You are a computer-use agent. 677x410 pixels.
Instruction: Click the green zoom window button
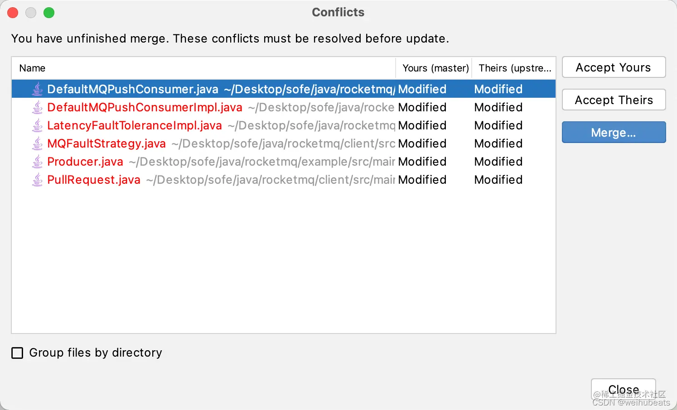(49, 13)
